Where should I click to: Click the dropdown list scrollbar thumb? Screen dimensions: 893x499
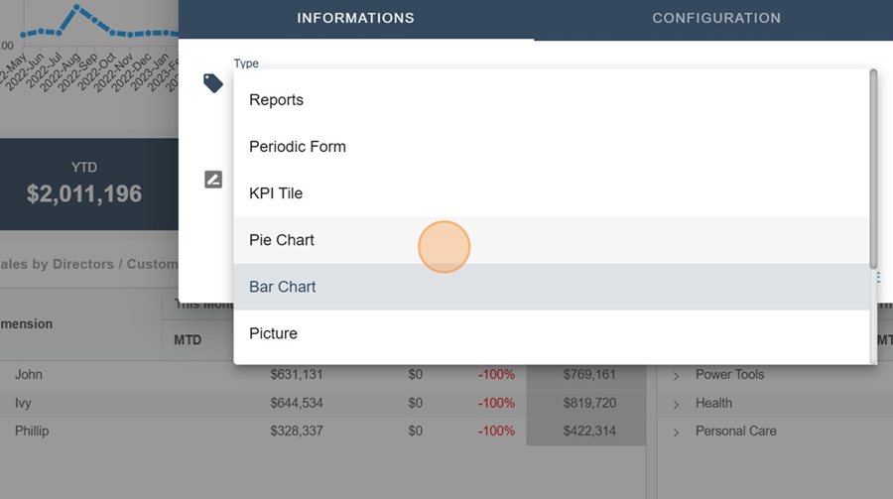[873, 169]
